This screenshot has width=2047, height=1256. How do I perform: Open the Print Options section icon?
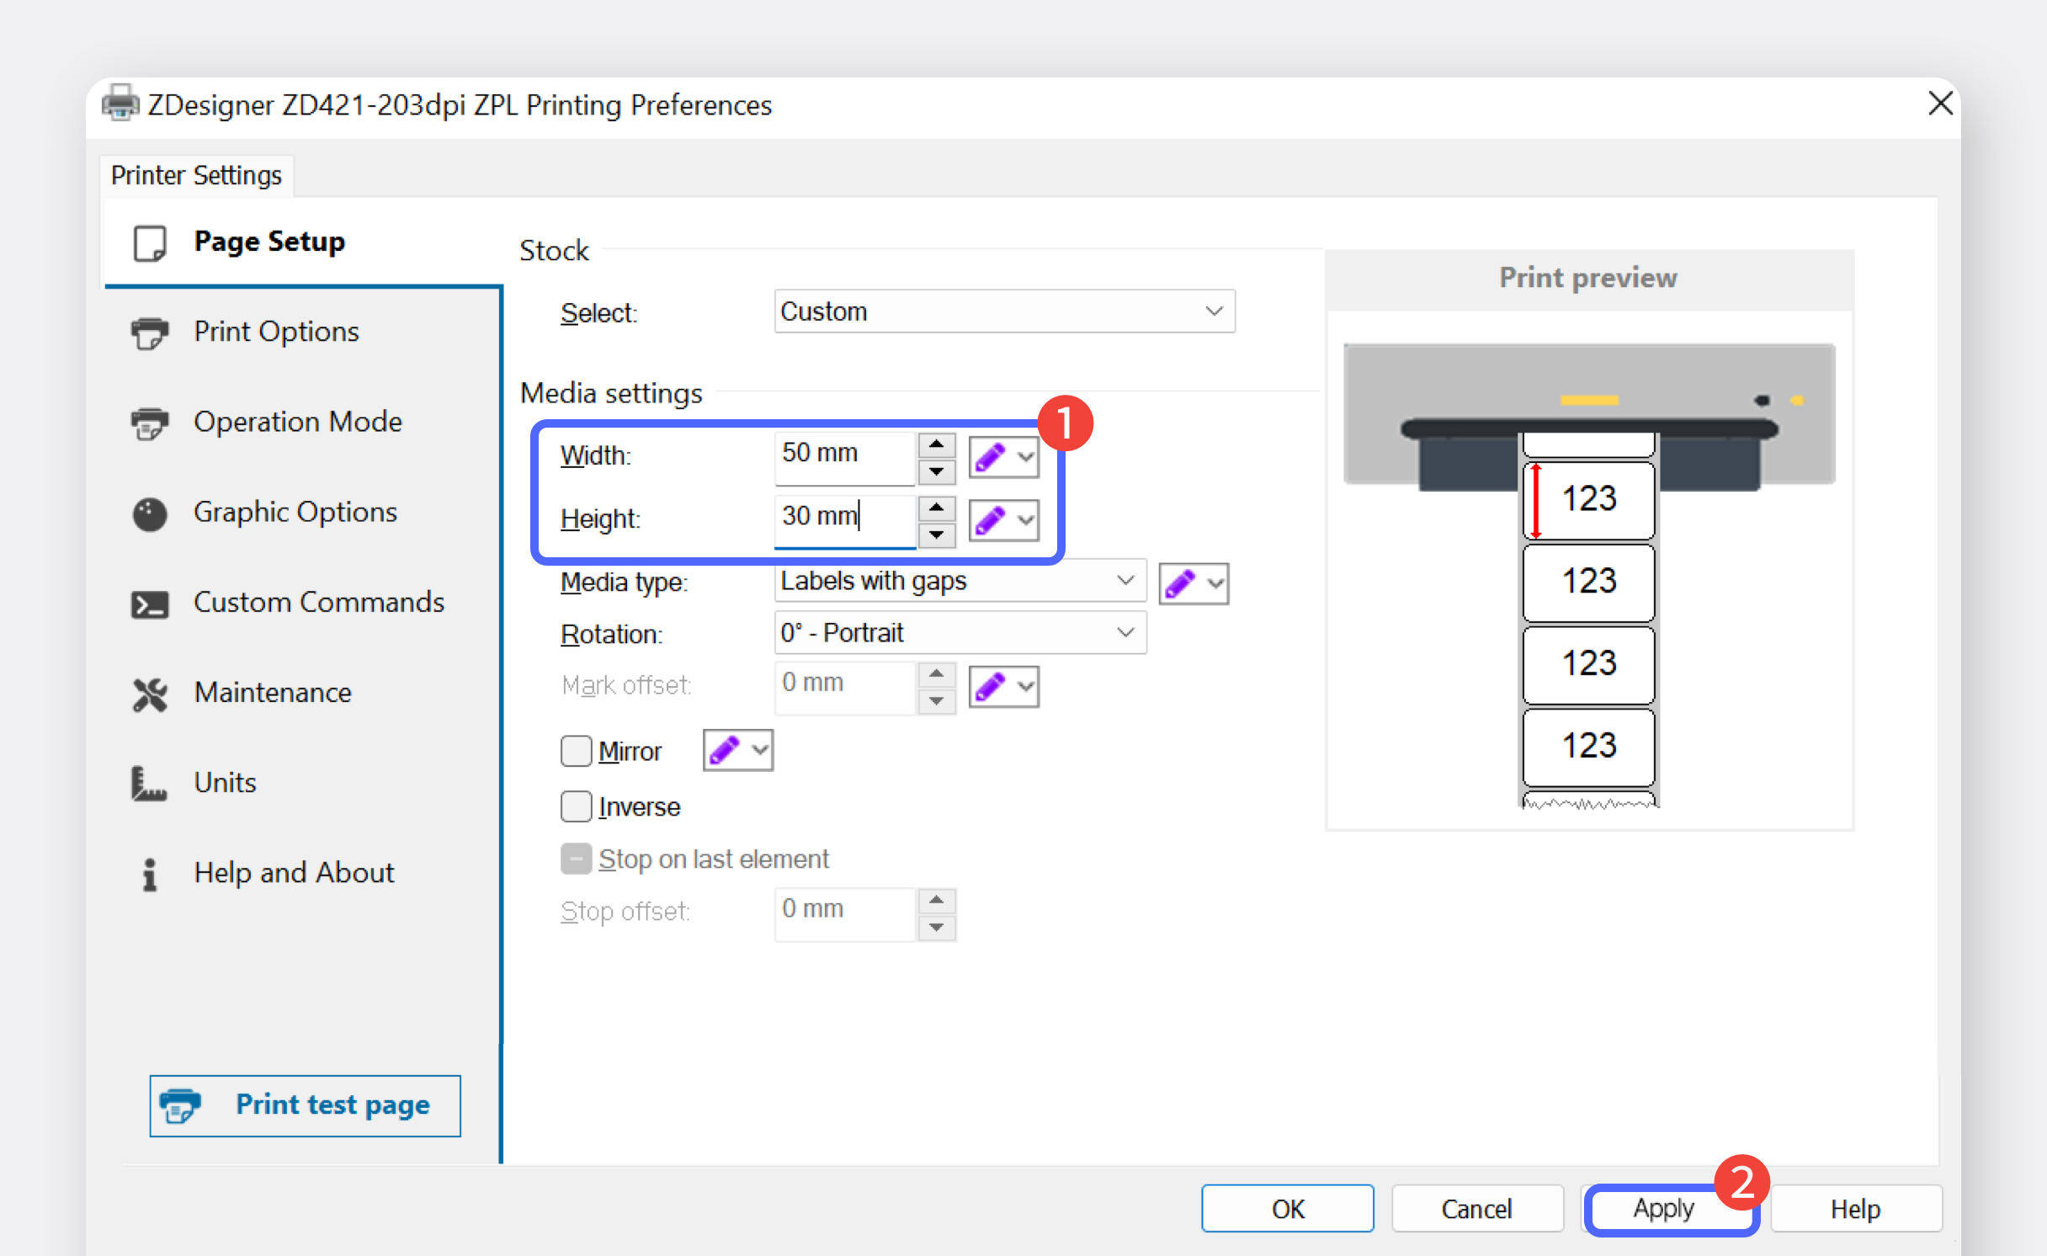150,333
